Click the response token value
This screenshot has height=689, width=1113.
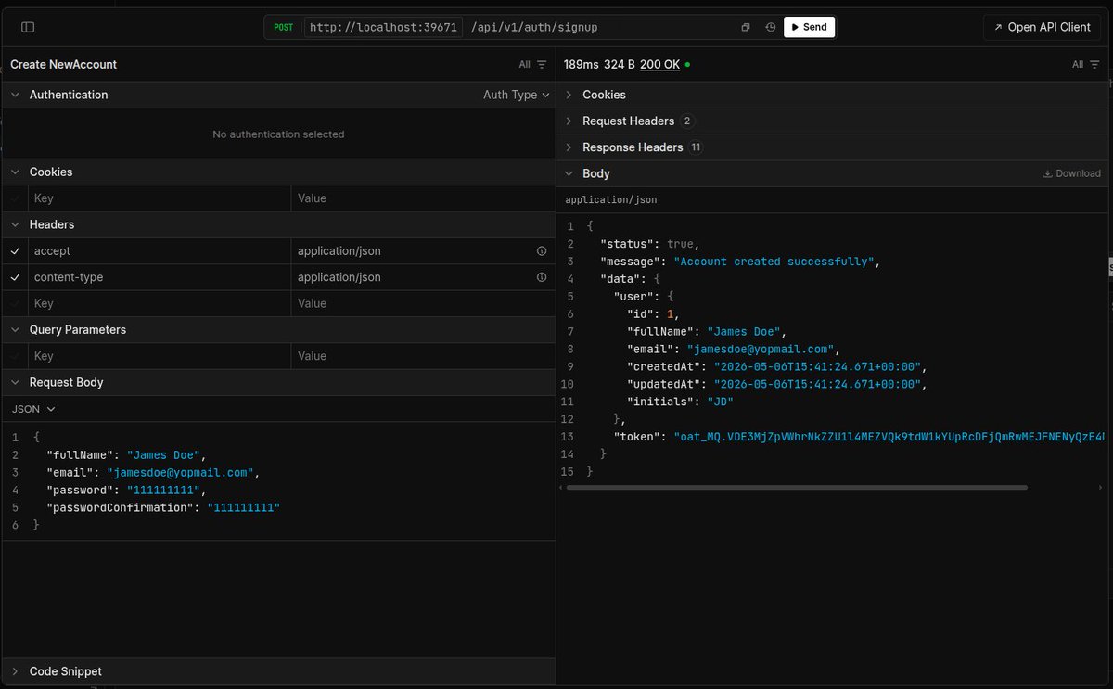(890, 437)
